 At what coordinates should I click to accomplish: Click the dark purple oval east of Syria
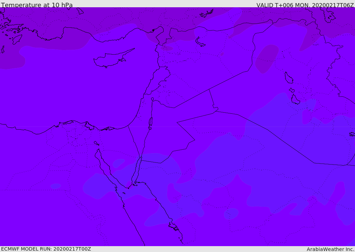point(267,59)
